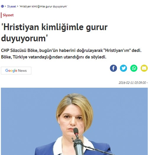This screenshot has height=155, width=148.
Task: Click the arrow separator after Siyaset breadcrumb
Action: coord(18,6)
